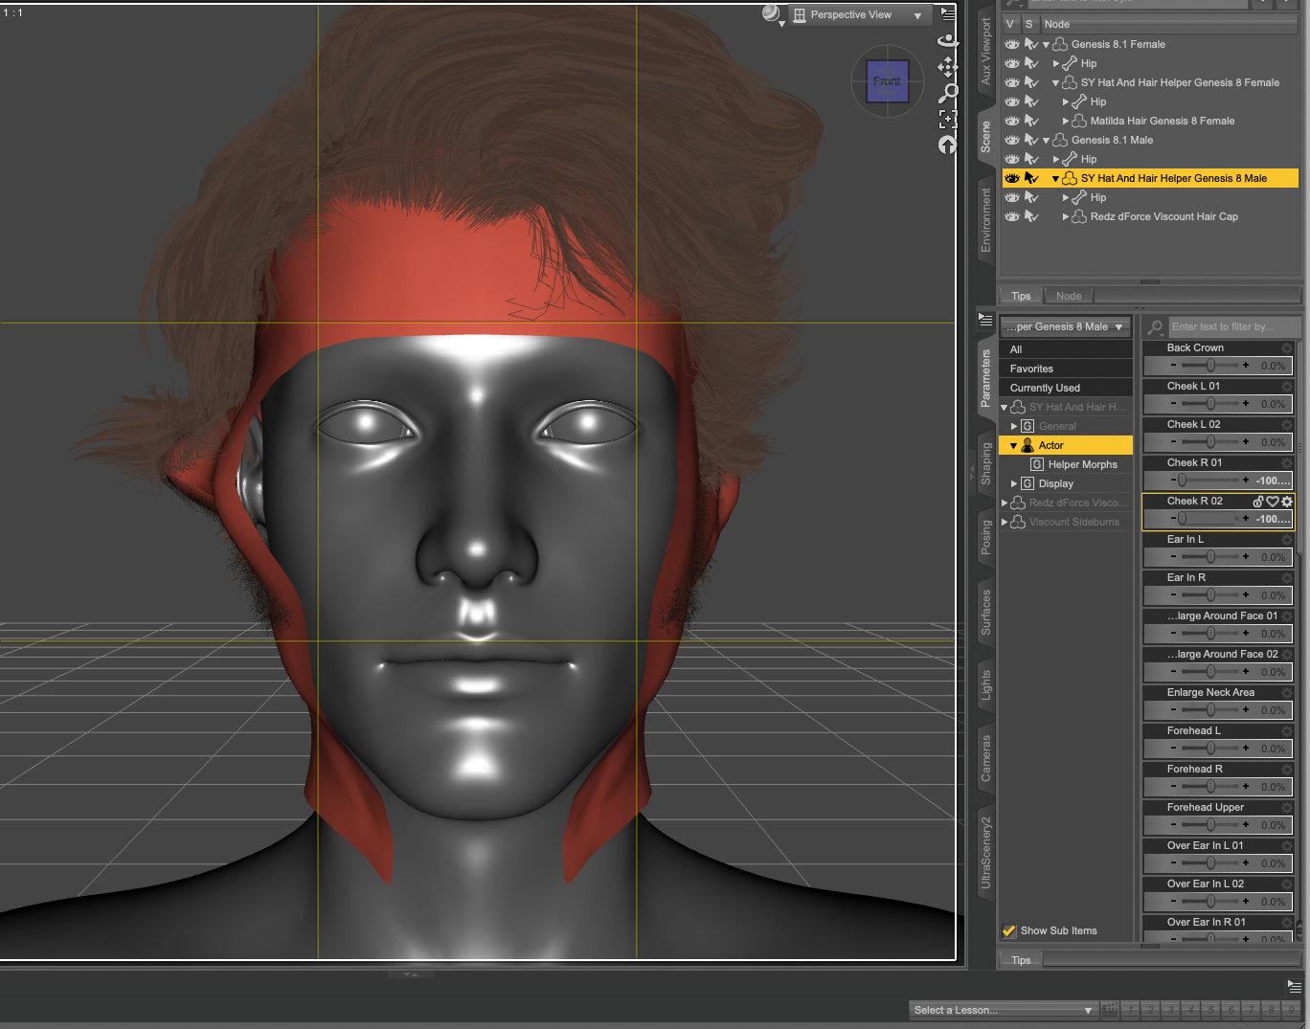
Task: Uncheck the Show Sub Items checkbox
Action: coord(1008,930)
